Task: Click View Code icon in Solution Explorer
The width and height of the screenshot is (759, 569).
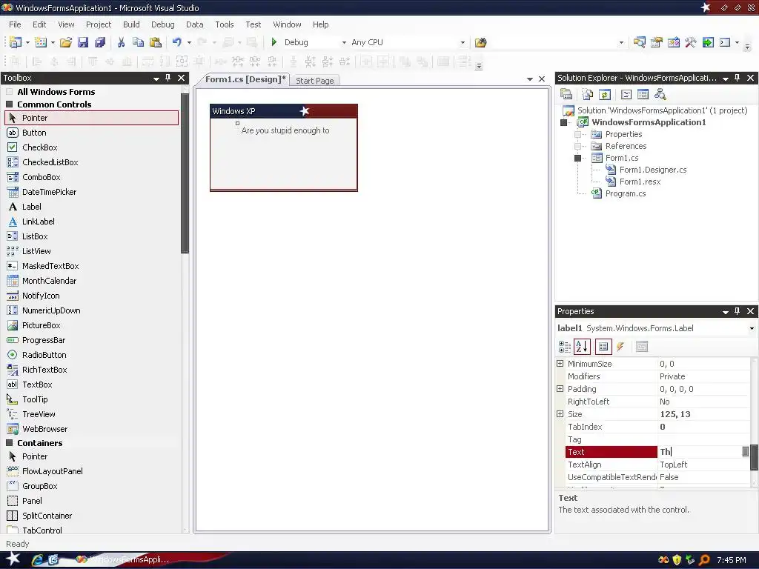Action: point(626,94)
